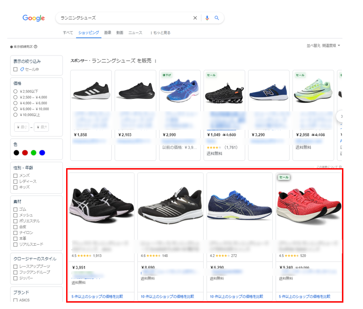The height and width of the screenshot is (309, 363).
Task: Check the 本革 material filter
Action: (16, 238)
